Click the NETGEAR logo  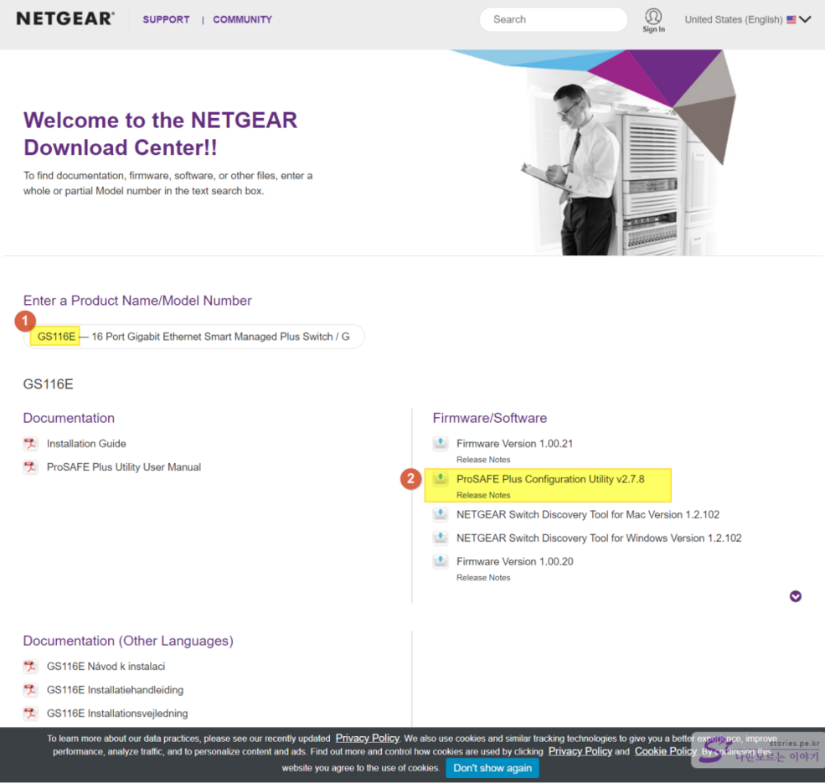point(65,18)
